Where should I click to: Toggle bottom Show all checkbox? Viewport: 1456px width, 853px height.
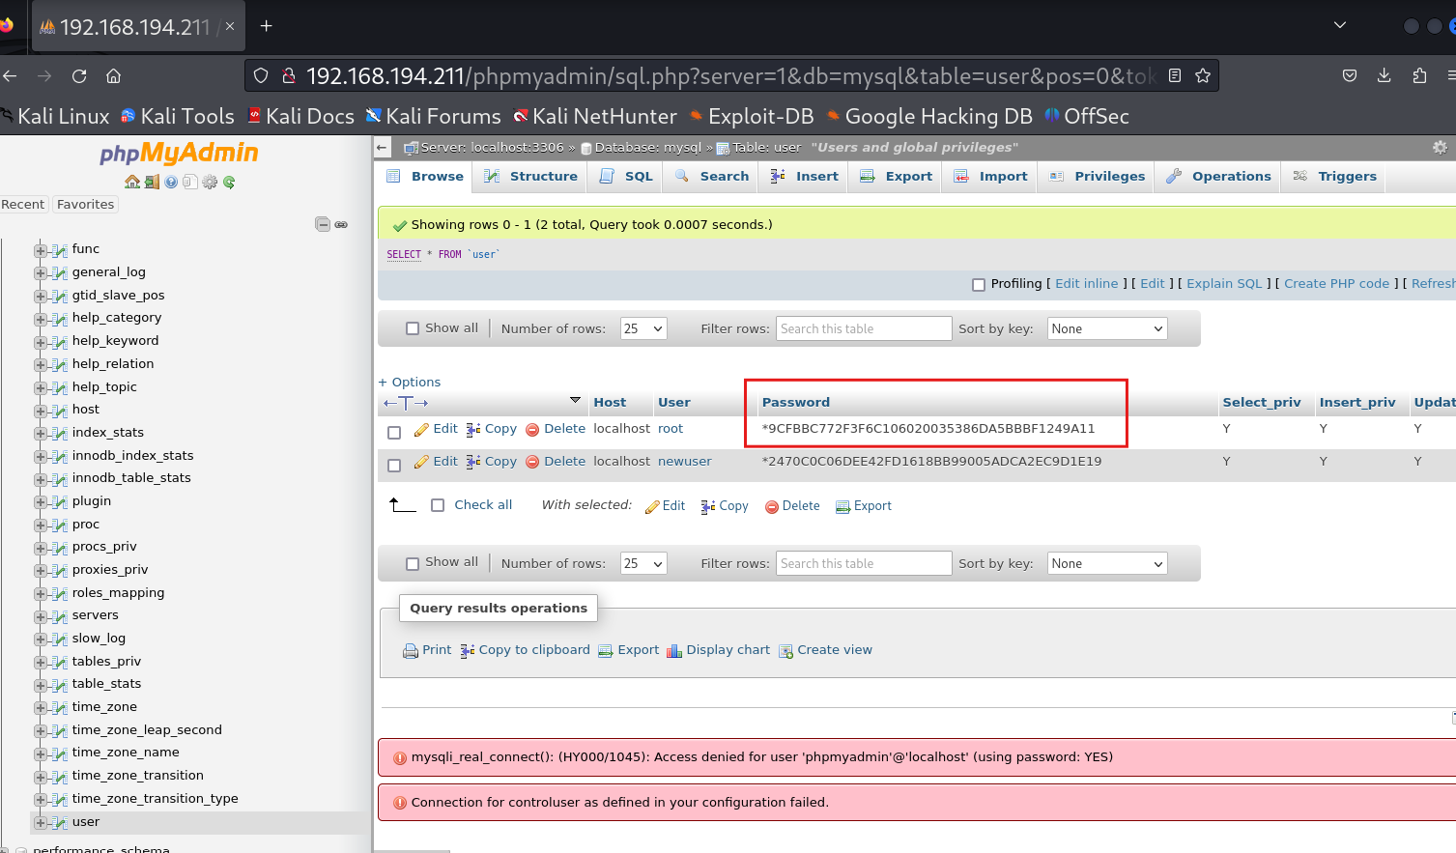(413, 563)
